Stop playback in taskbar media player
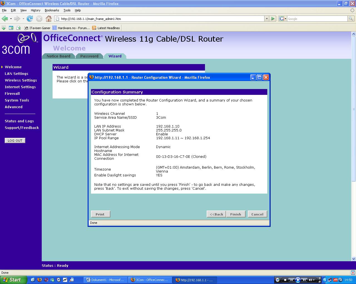This screenshot has width=356, height=284. pyautogui.click(x=285, y=280)
